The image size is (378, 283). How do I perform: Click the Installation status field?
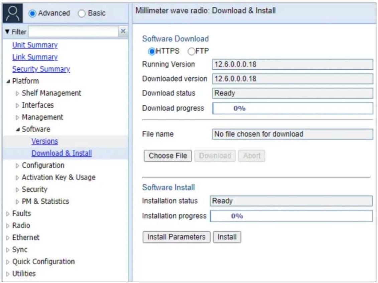point(291,201)
